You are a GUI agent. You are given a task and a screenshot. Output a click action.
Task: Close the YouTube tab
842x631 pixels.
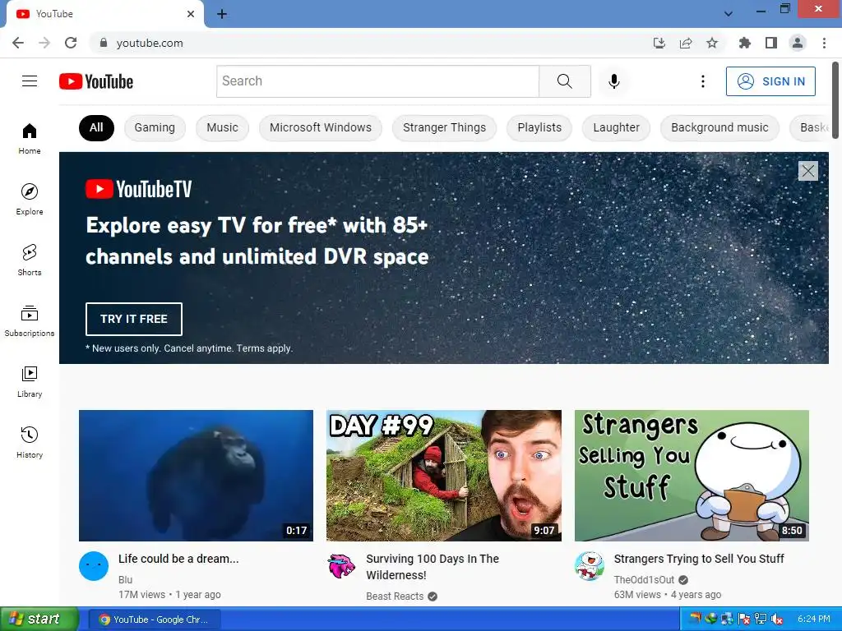point(191,14)
